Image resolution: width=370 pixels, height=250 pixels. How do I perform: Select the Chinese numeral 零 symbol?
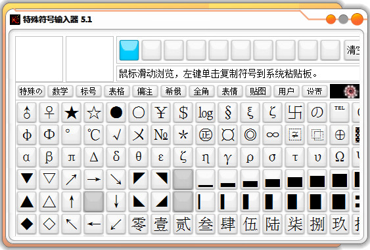tap(138, 224)
